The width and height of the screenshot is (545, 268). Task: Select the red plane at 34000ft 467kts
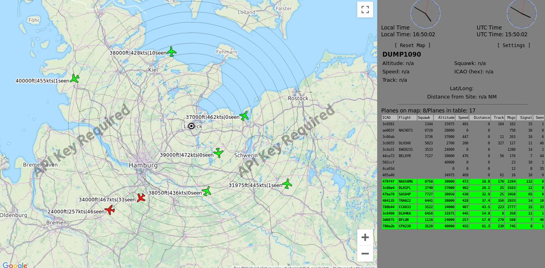pos(141,198)
